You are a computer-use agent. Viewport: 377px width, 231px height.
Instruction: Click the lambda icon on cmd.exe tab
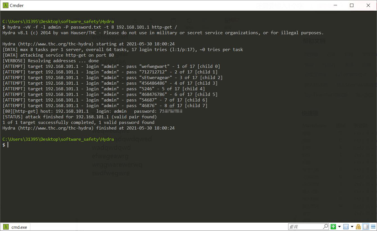[6, 227]
